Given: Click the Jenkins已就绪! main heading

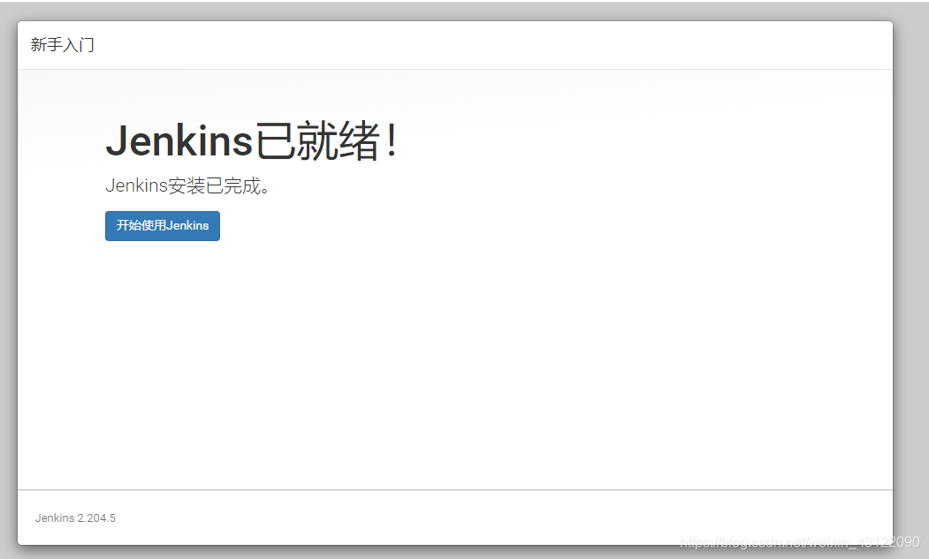Looking at the screenshot, I should 253,141.
